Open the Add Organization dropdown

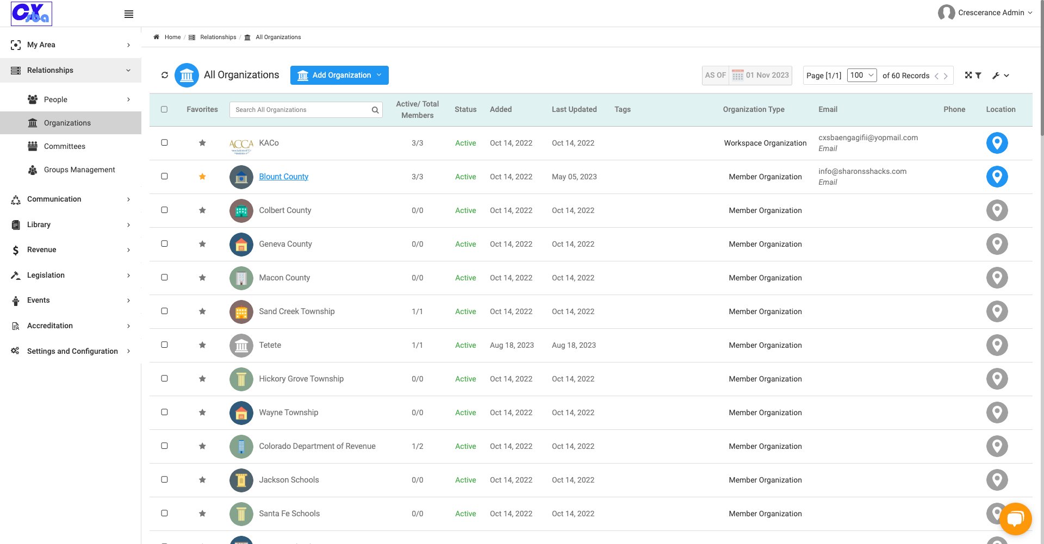339,75
